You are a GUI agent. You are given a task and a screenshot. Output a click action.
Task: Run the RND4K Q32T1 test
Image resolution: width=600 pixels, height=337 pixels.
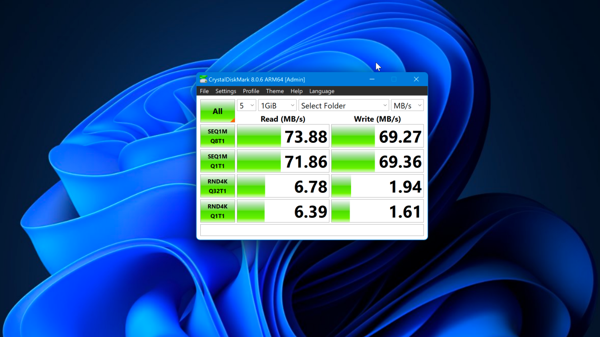[218, 186]
